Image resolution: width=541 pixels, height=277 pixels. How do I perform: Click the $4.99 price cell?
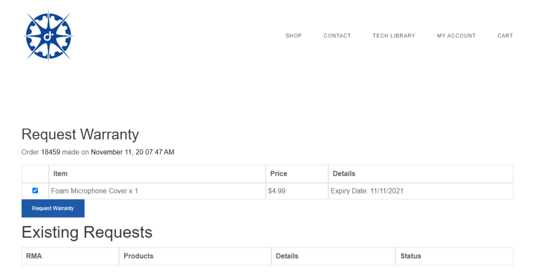(277, 191)
